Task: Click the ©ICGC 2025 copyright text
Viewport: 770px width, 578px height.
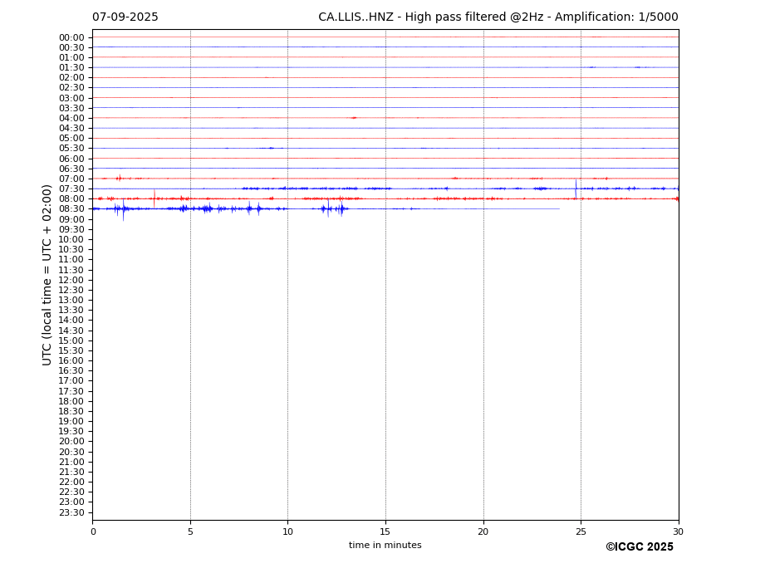Action: pyautogui.click(x=640, y=547)
